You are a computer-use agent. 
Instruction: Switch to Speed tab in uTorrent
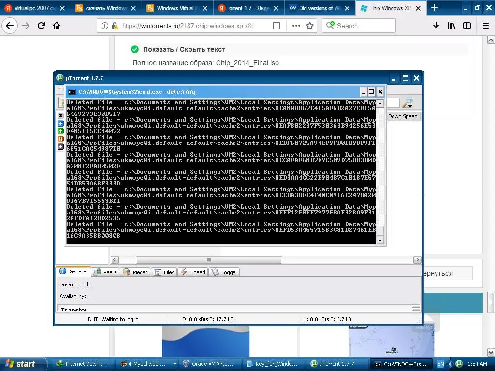tap(193, 272)
